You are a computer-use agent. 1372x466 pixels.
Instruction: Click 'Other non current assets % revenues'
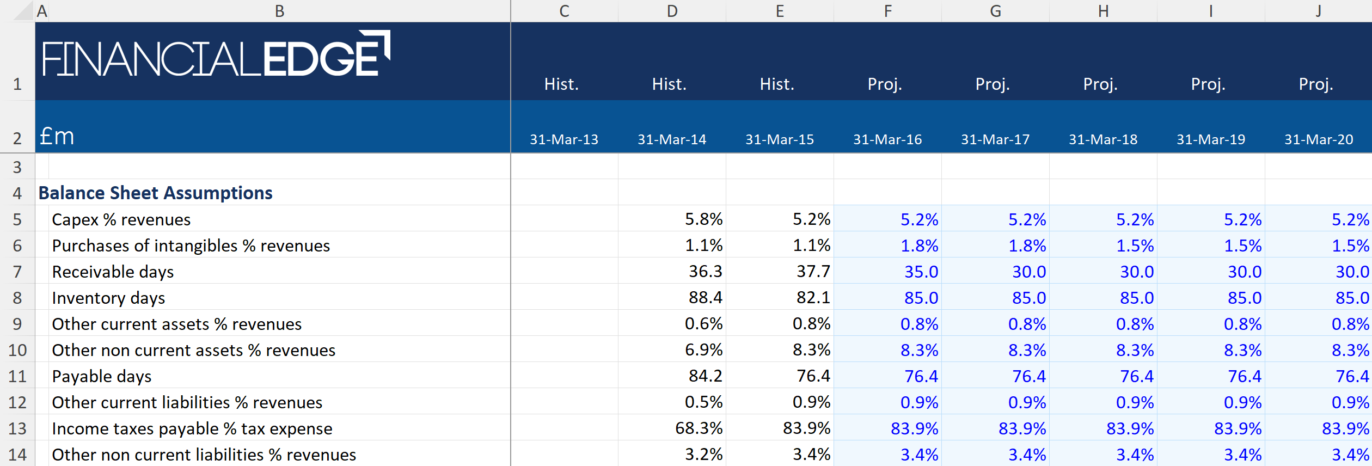click(x=193, y=350)
